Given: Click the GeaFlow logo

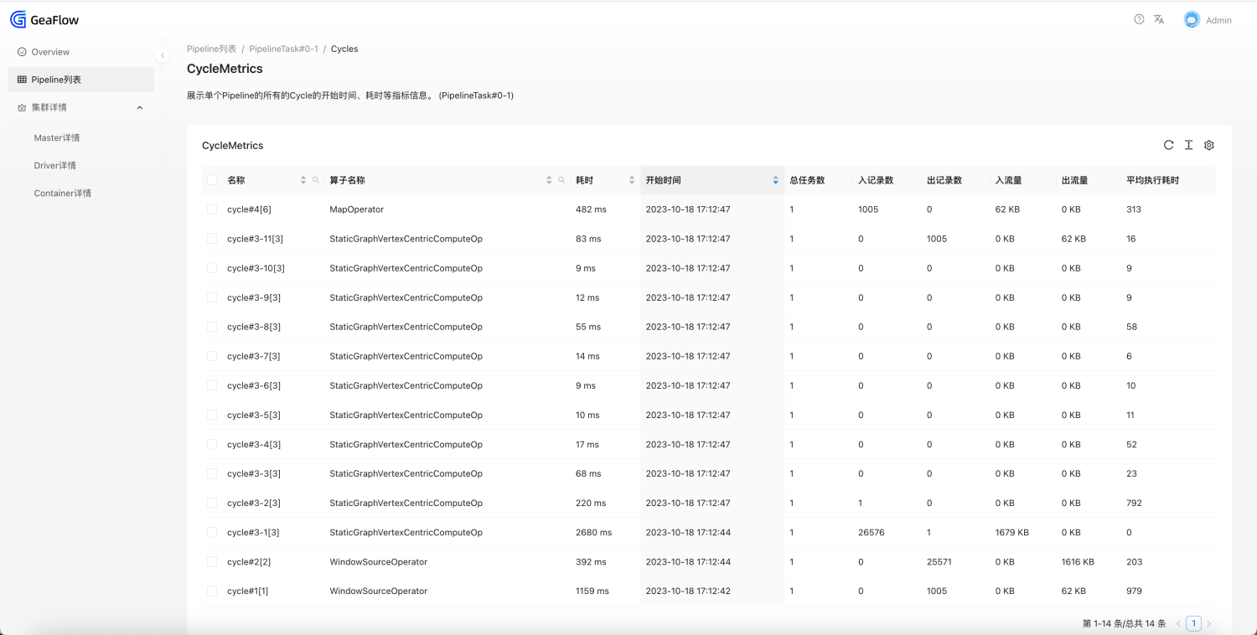Looking at the screenshot, I should click(44, 19).
